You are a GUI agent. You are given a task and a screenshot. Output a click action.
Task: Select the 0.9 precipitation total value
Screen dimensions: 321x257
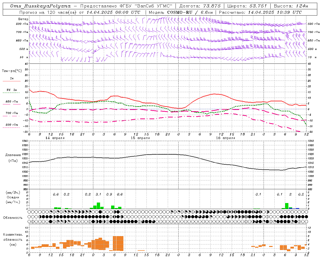point(109,194)
